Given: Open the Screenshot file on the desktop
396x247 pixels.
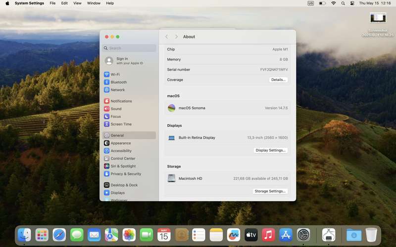Looking at the screenshot, I should (378, 24).
